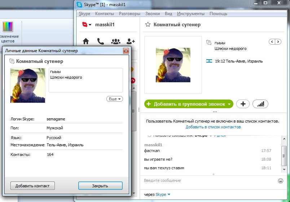Open Skype home icon
The image size is (290, 202).
click(86, 41)
